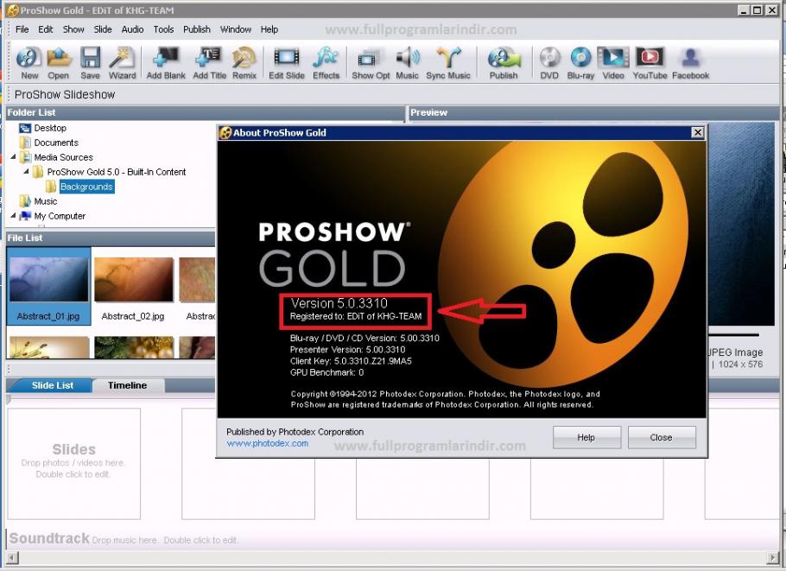This screenshot has height=571, width=786.
Task: Select the Facebook share icon
Action: point(690,63)
